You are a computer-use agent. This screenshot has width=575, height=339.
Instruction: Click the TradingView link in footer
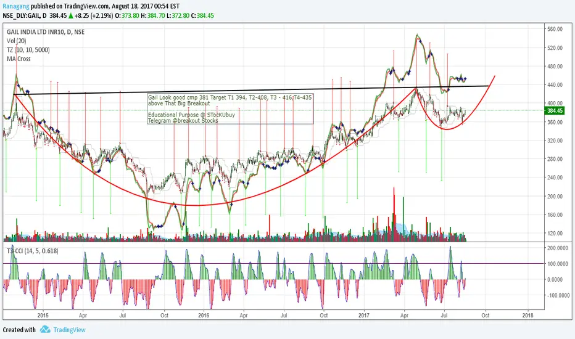[69, 330]
